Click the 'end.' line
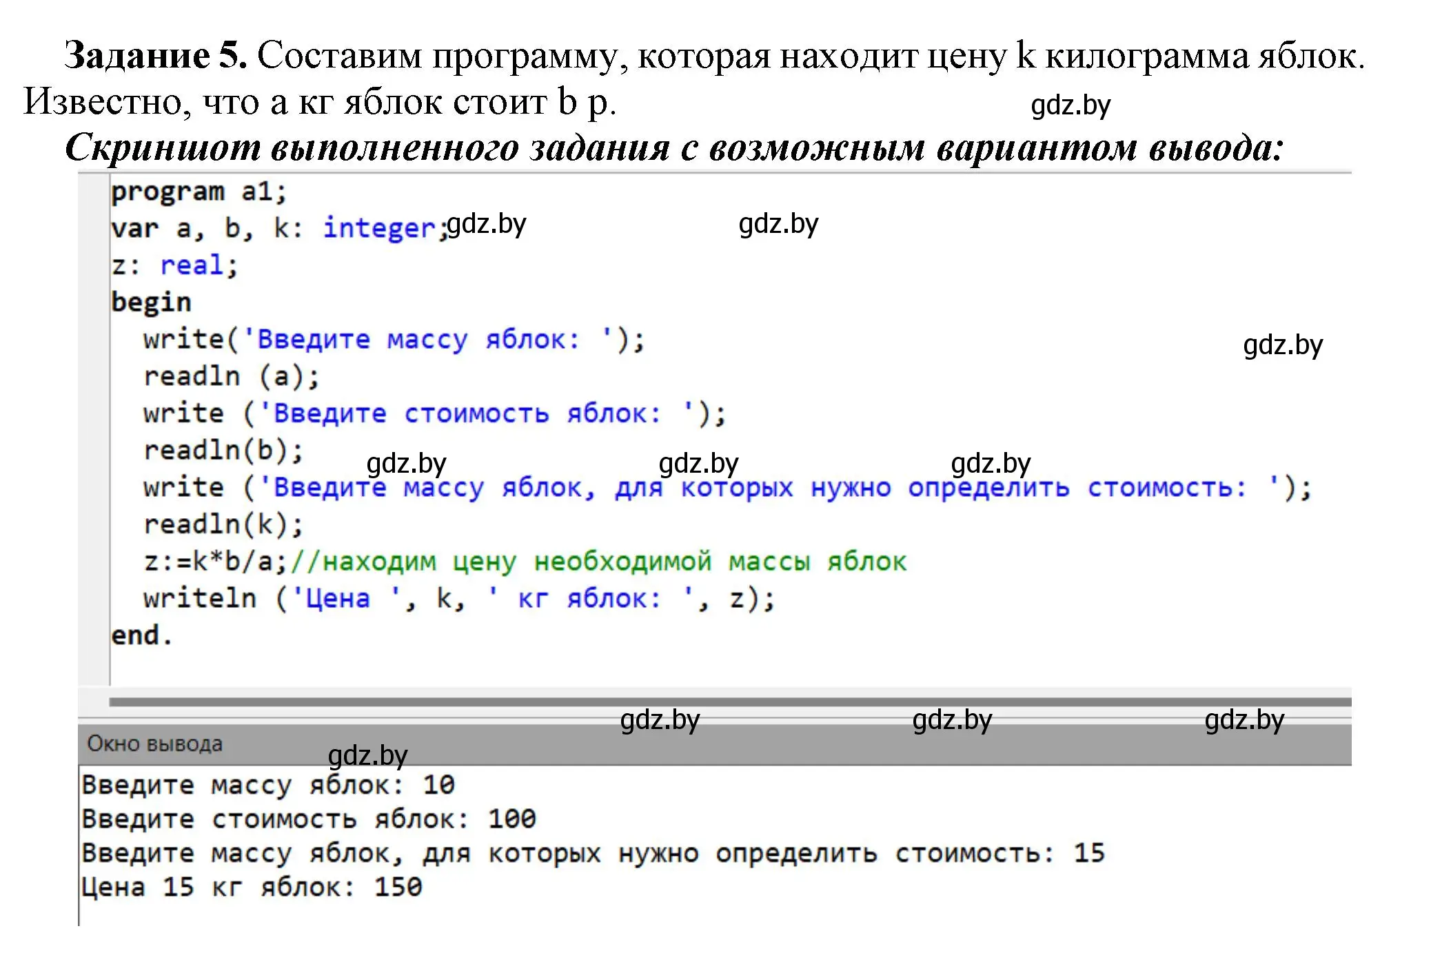Image resolution: width=1431 pixels, height=953 pixels. coord(141,635)
